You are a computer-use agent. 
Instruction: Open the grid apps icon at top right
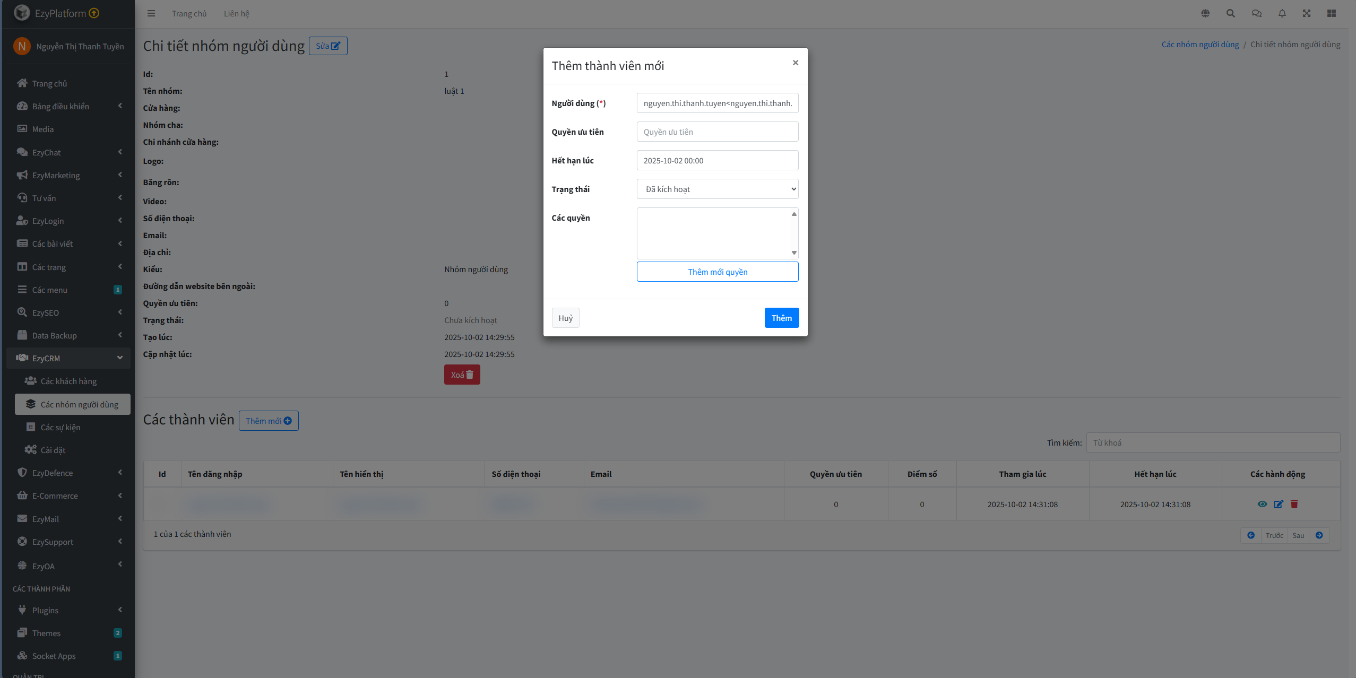tap(1332, 13)
